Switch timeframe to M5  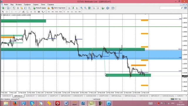[53, 12]
